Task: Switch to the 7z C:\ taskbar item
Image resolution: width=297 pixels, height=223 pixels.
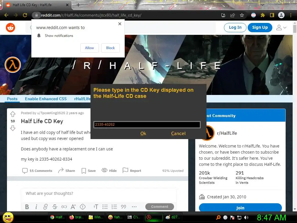Action: [135, 217]
